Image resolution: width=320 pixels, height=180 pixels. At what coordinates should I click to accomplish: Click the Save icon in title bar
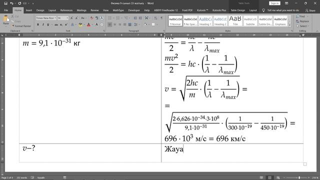[5, 3]
